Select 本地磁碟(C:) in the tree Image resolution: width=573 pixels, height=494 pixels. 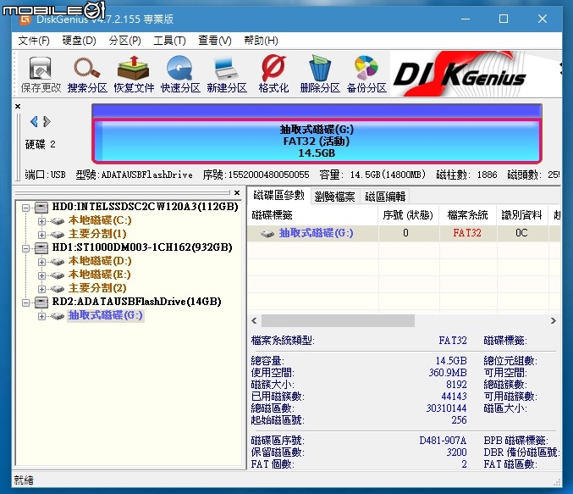[100, 220]
